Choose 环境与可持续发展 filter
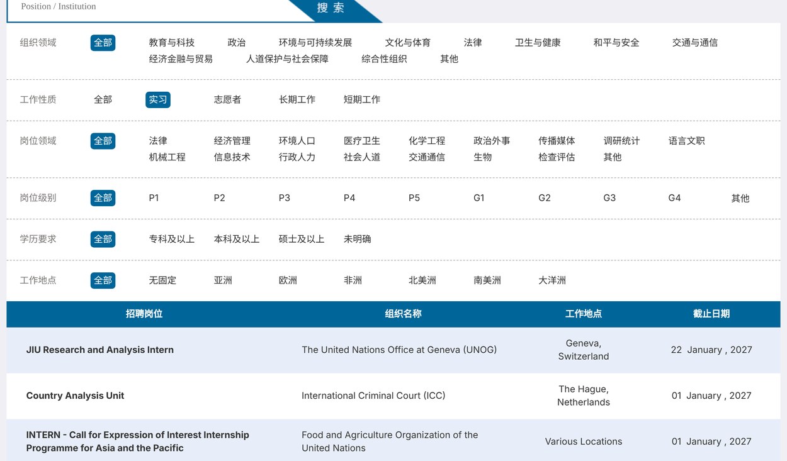Viewport: 787px width, 461px height. pyautogui.click(x=315, y=43)
